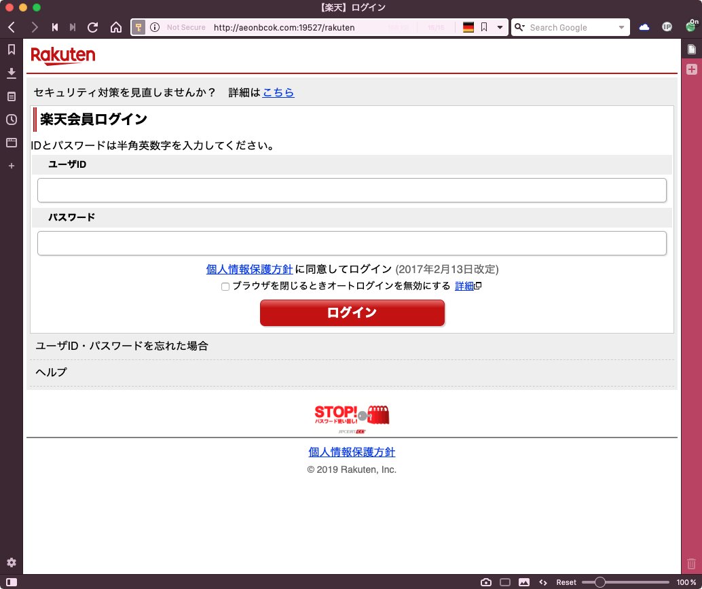
Task: Click the green globe extension icon
Action: 691,26
